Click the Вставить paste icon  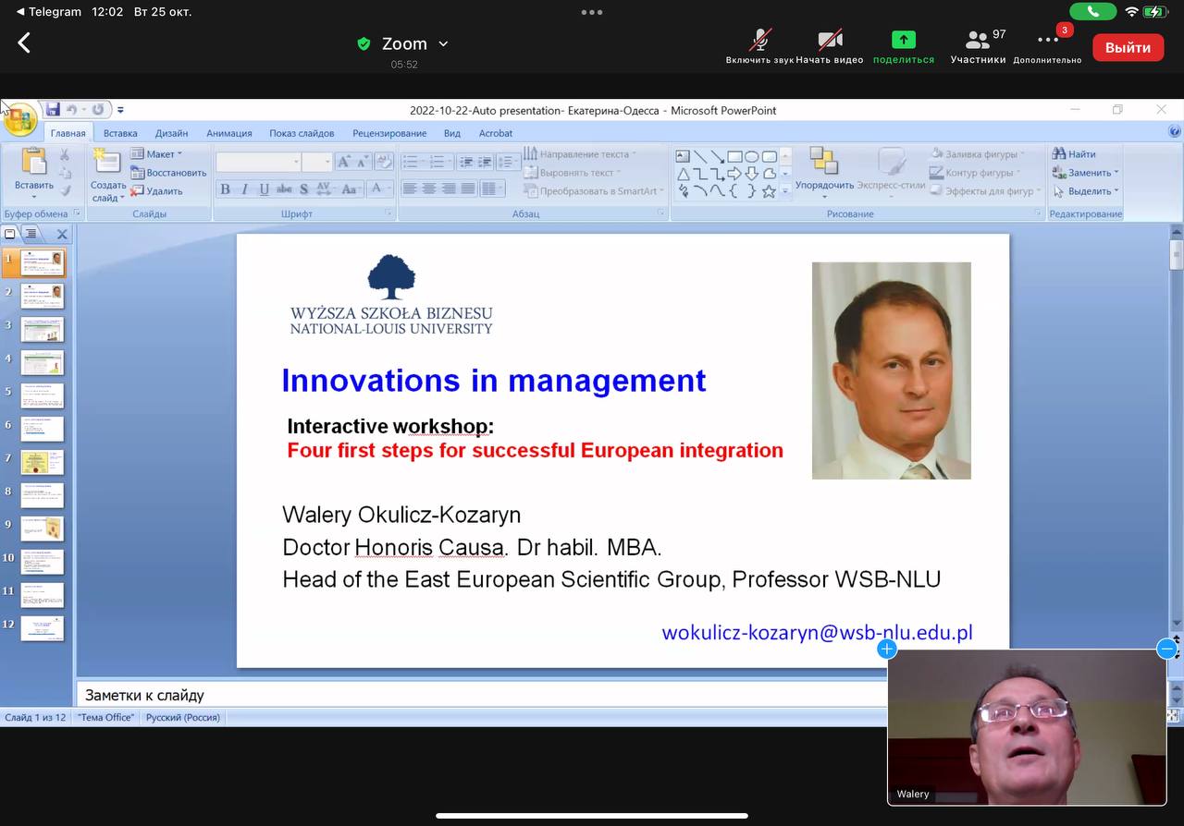tap(34, 164)
